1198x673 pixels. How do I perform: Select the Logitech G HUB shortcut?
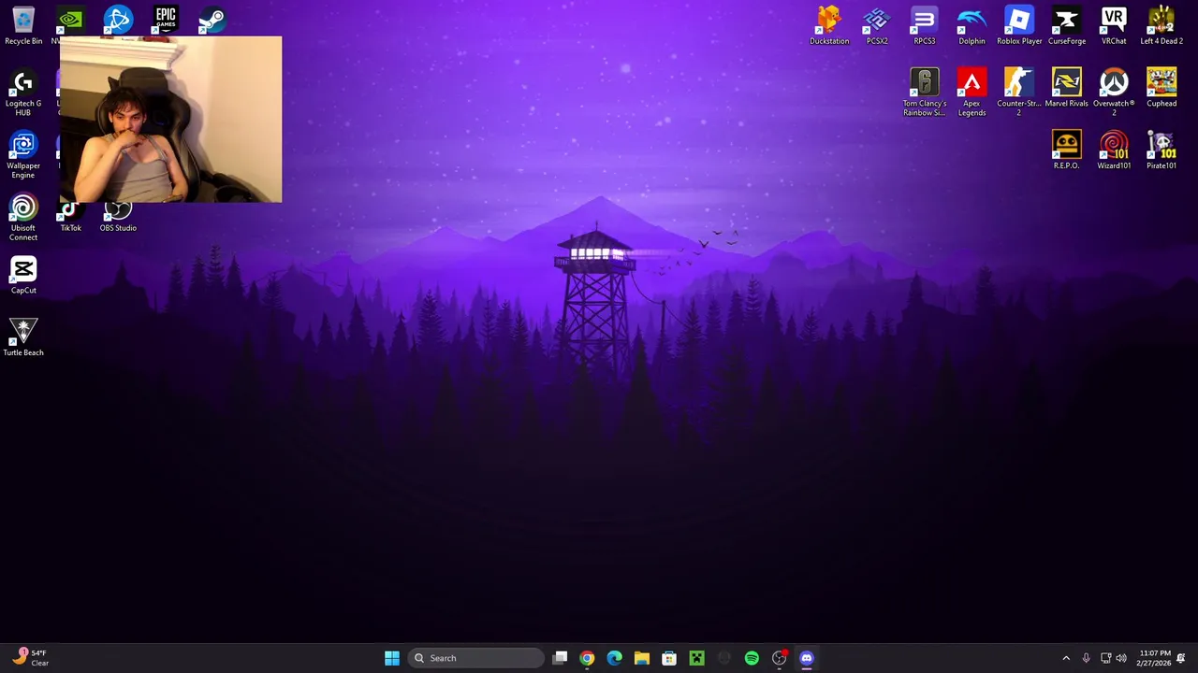click(x=23, y=93)
